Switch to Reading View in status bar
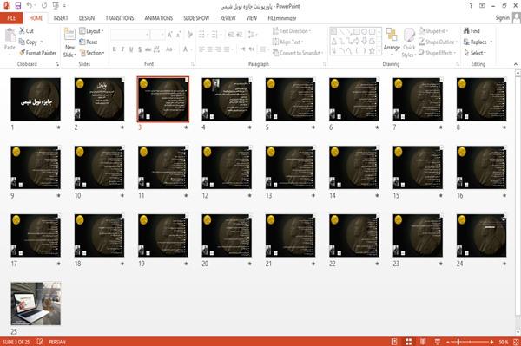521x346 pixels. [x=423, y=342]
